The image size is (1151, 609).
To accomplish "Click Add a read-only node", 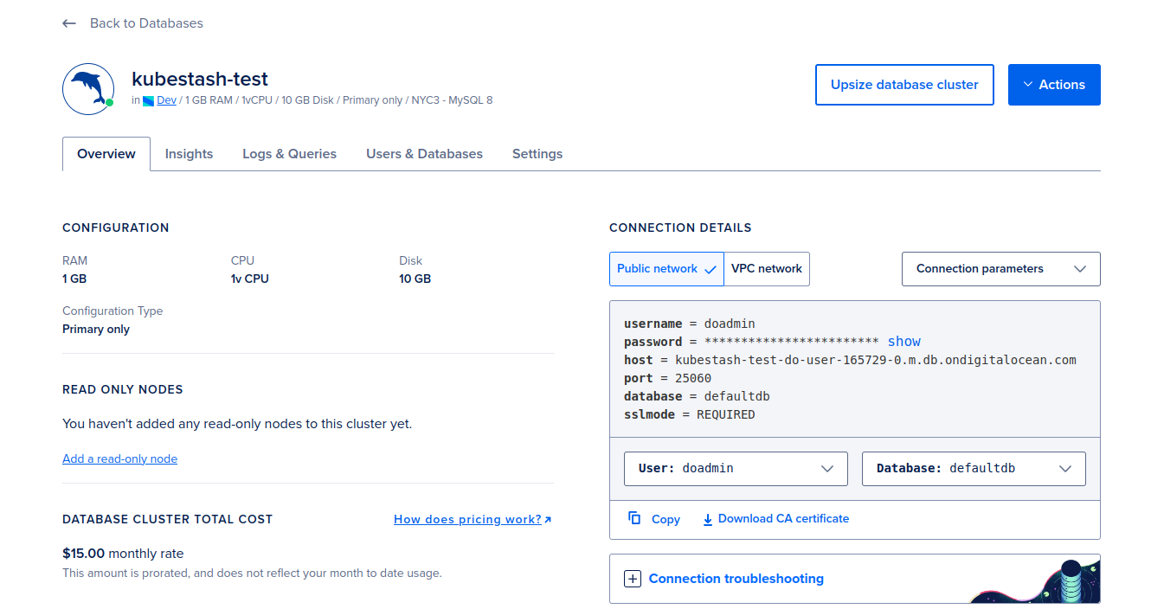I will [x=119, y=458].
